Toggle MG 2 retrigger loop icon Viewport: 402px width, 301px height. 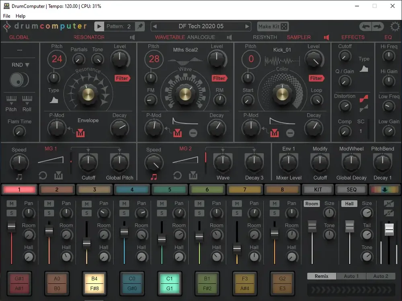pos(177,176)
